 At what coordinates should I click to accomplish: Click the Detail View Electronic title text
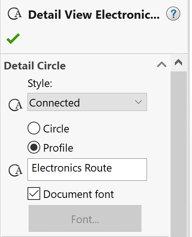[x=94, y=15]
